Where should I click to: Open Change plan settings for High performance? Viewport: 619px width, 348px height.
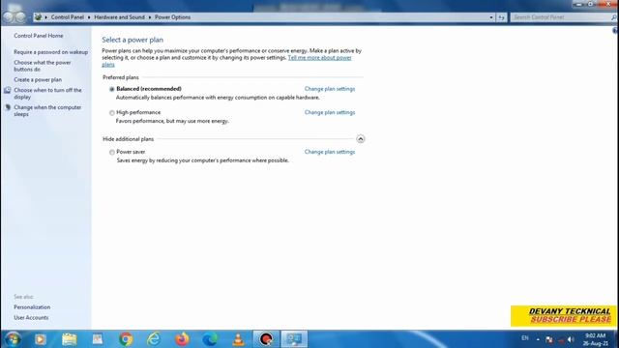330,112
